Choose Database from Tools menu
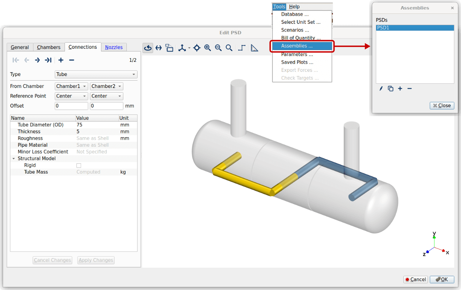This screenshot has height=290, width=461. 302,14
